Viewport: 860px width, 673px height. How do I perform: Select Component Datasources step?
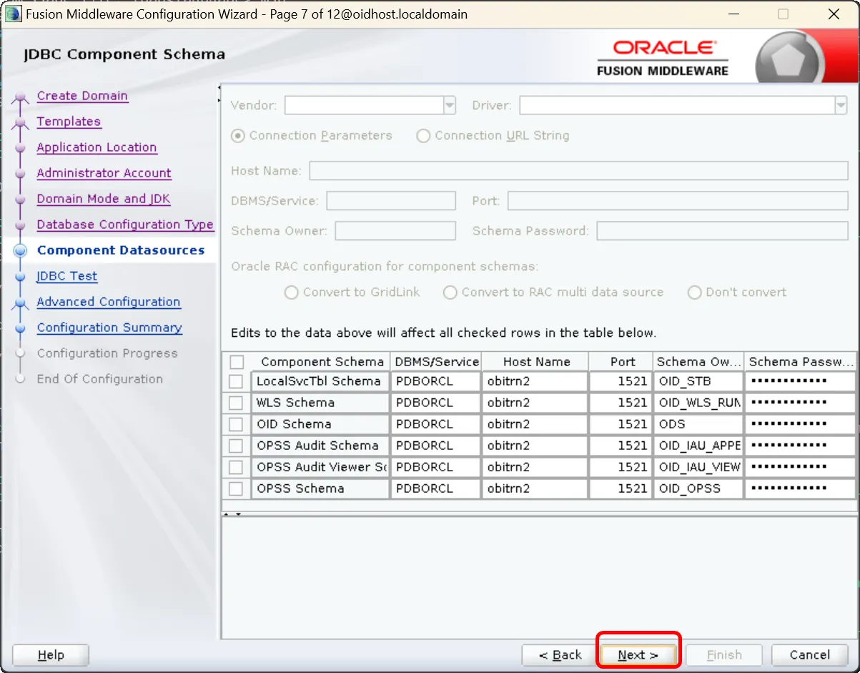pos(121,250)
